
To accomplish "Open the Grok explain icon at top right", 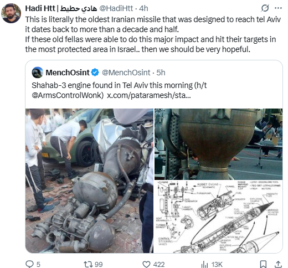I will (265, 8).
